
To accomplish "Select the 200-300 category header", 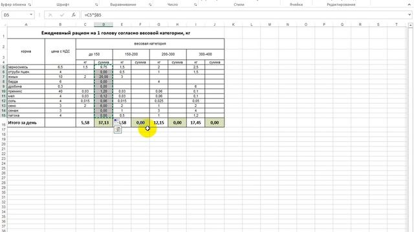I will 168,54.
